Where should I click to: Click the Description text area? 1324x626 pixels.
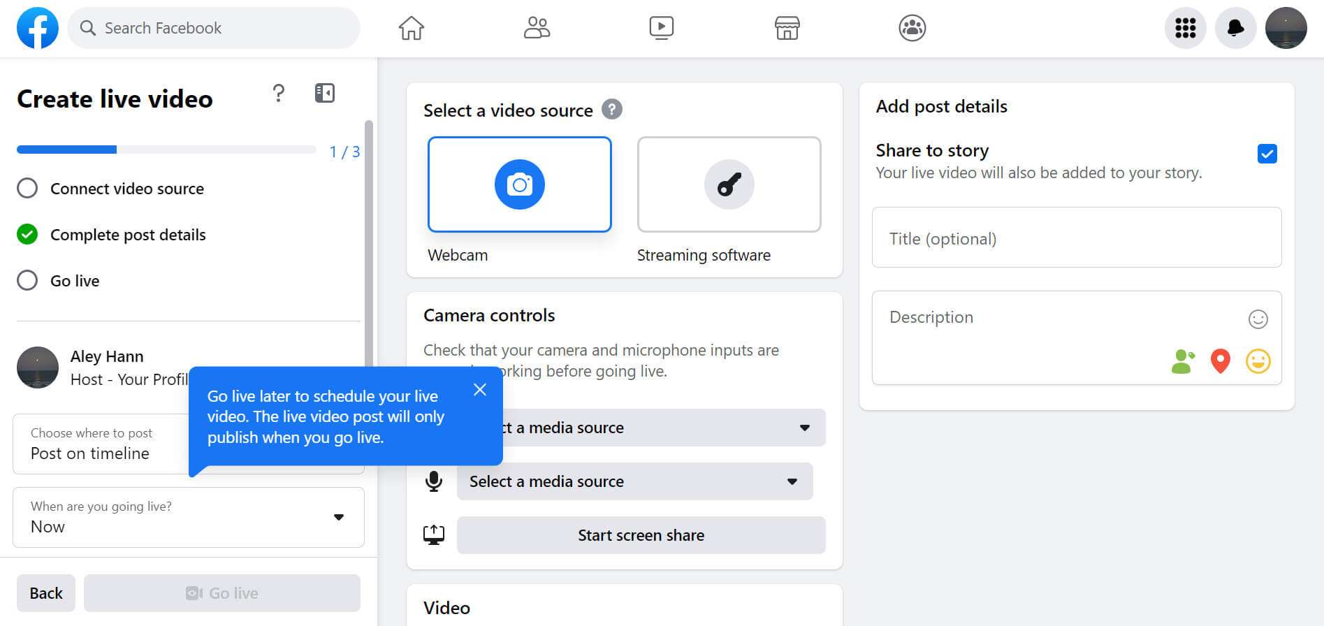click(x=1077, y=337)
